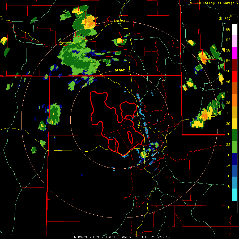Click the "12 JUN 25" date text
Image resolution: width=239 pixels, height=239 pixels.
[x=146, y=237]
